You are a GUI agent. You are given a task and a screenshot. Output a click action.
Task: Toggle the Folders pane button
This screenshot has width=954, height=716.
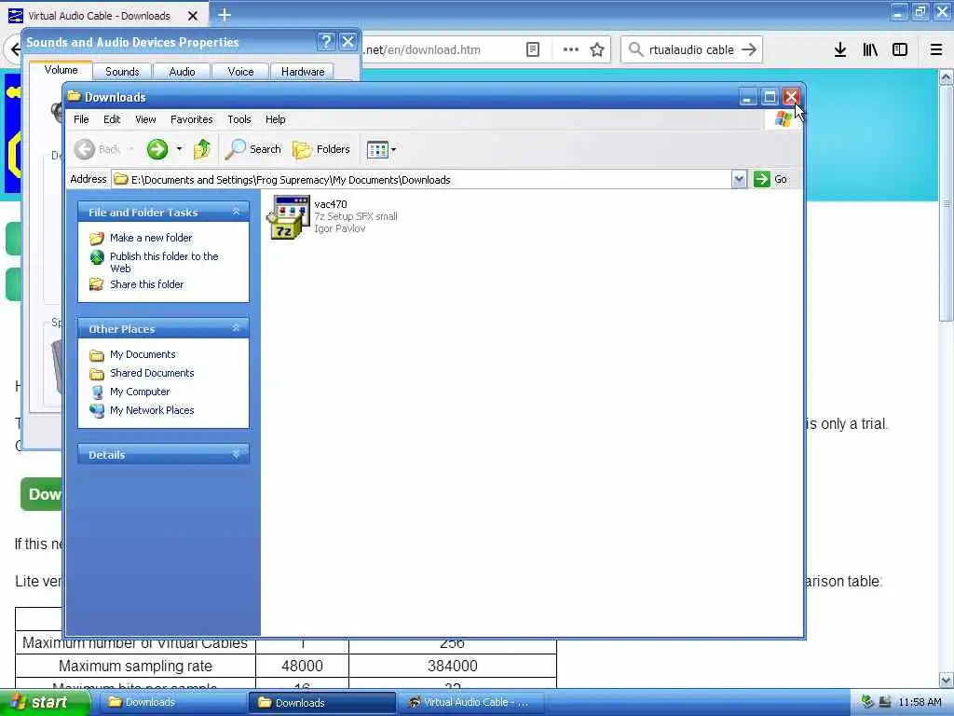(321, 149)
